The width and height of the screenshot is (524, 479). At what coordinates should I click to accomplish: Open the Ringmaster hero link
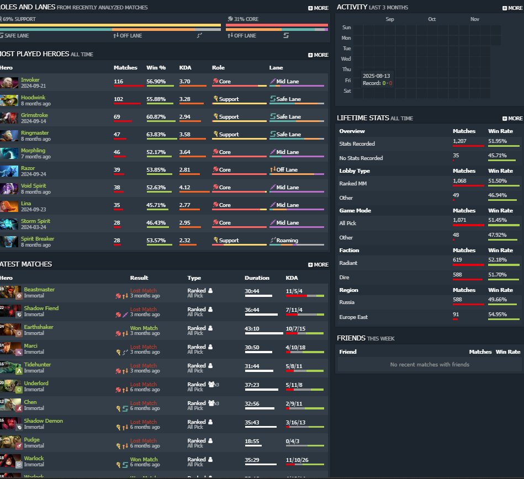coord(35,133)
